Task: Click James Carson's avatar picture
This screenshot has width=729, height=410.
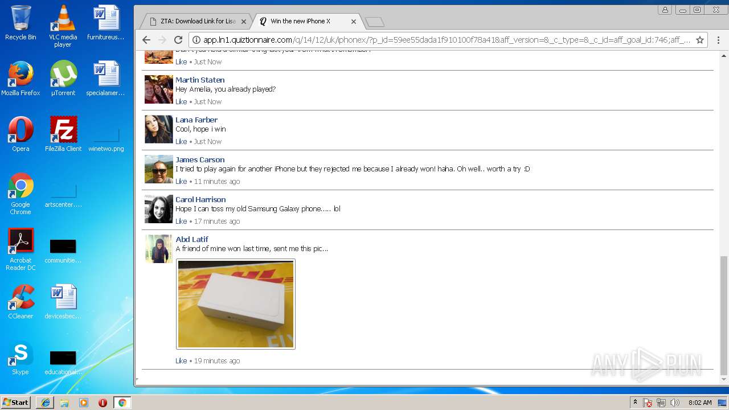Action: point(158,169)
